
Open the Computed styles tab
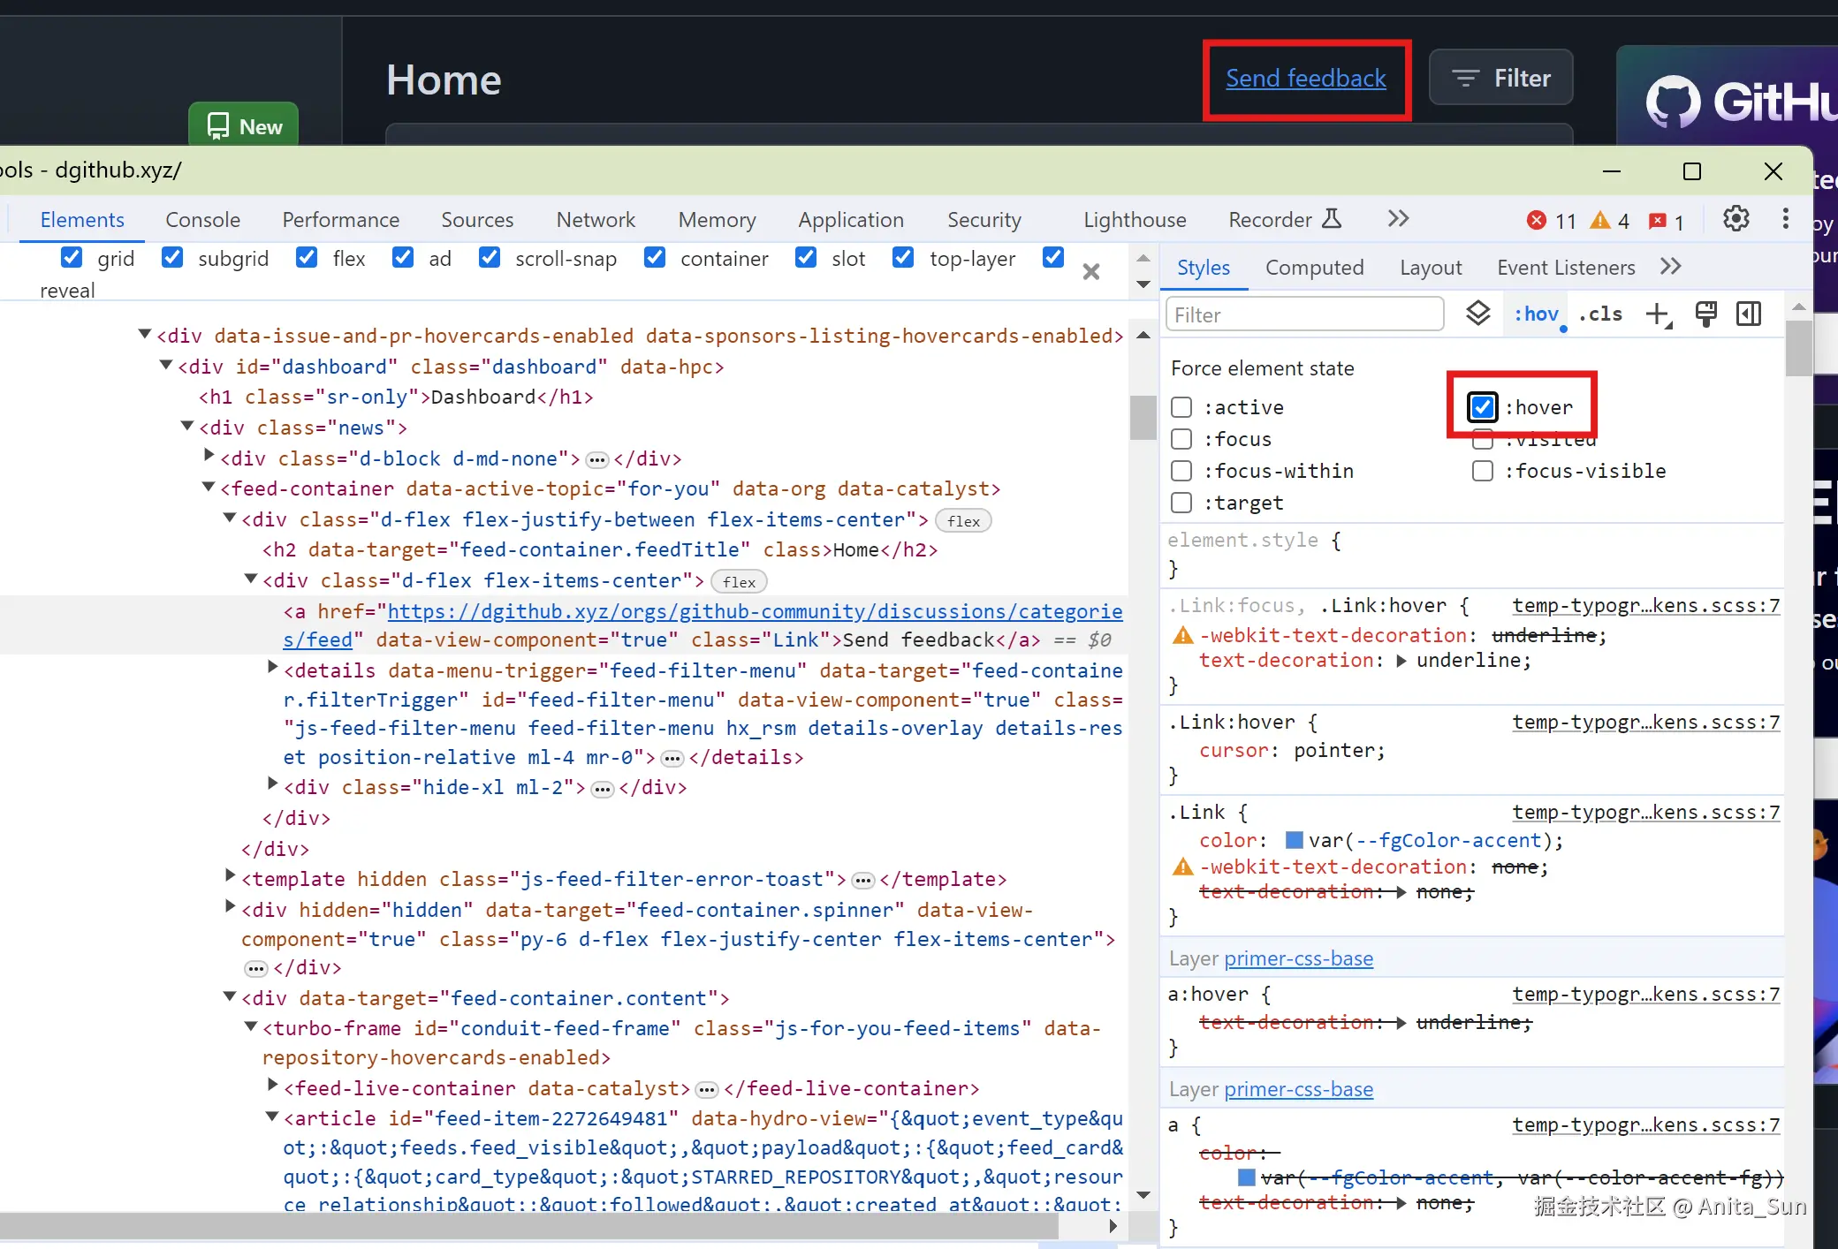[1314, 268]
